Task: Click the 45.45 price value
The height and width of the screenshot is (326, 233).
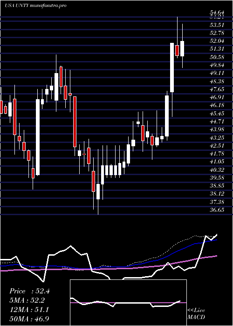Action: coord(217,113)
